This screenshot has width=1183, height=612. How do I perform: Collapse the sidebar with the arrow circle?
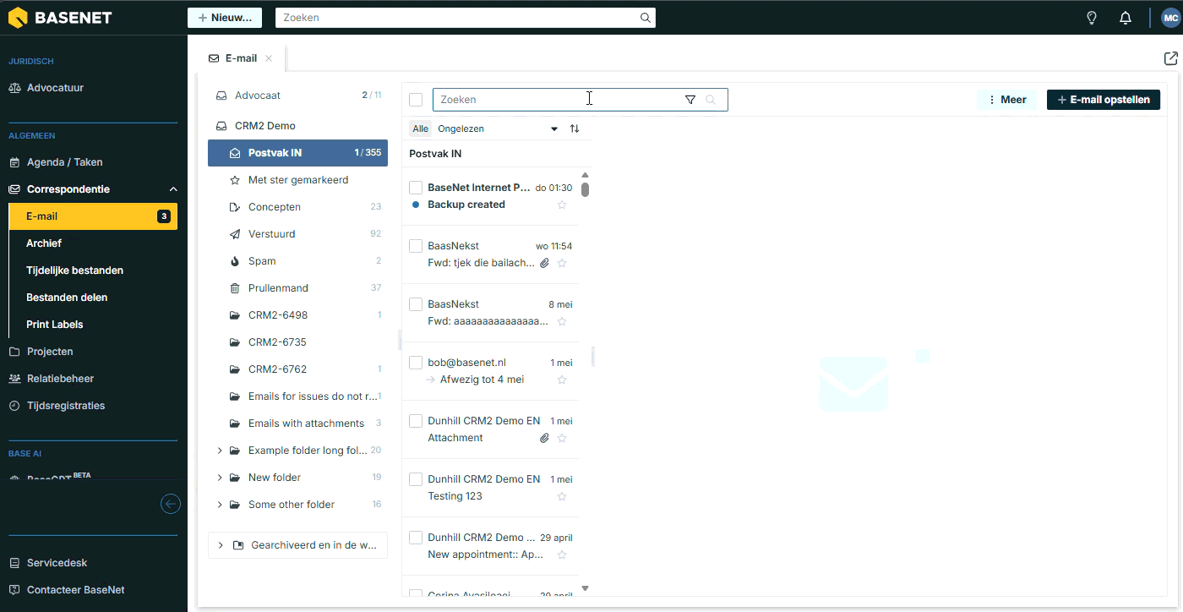(171, 504)
